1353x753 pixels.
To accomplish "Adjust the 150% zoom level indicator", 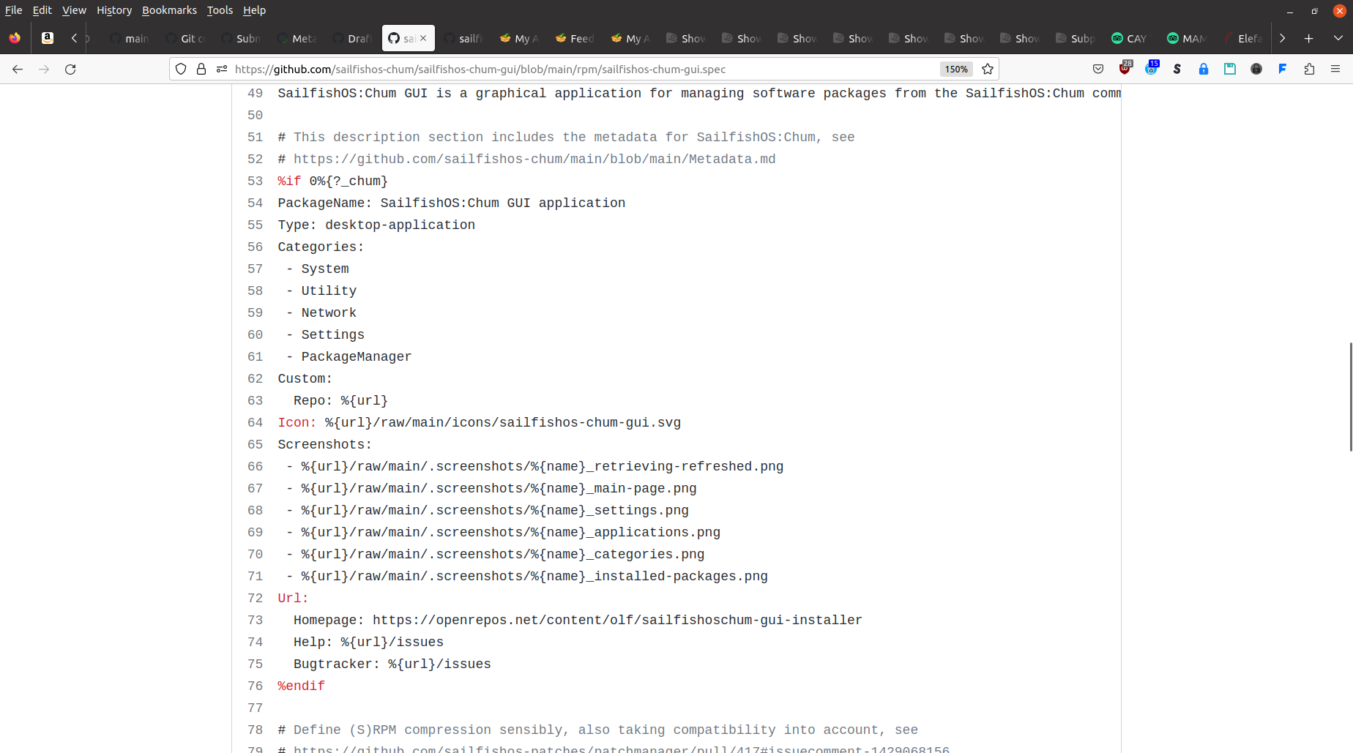I will 955,69.
